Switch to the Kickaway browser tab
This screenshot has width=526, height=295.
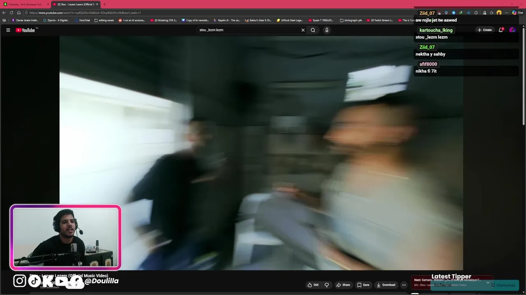pos(25,4)
